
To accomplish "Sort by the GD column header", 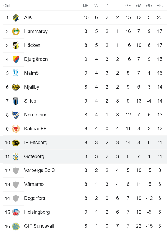I will tap(149, 5).
